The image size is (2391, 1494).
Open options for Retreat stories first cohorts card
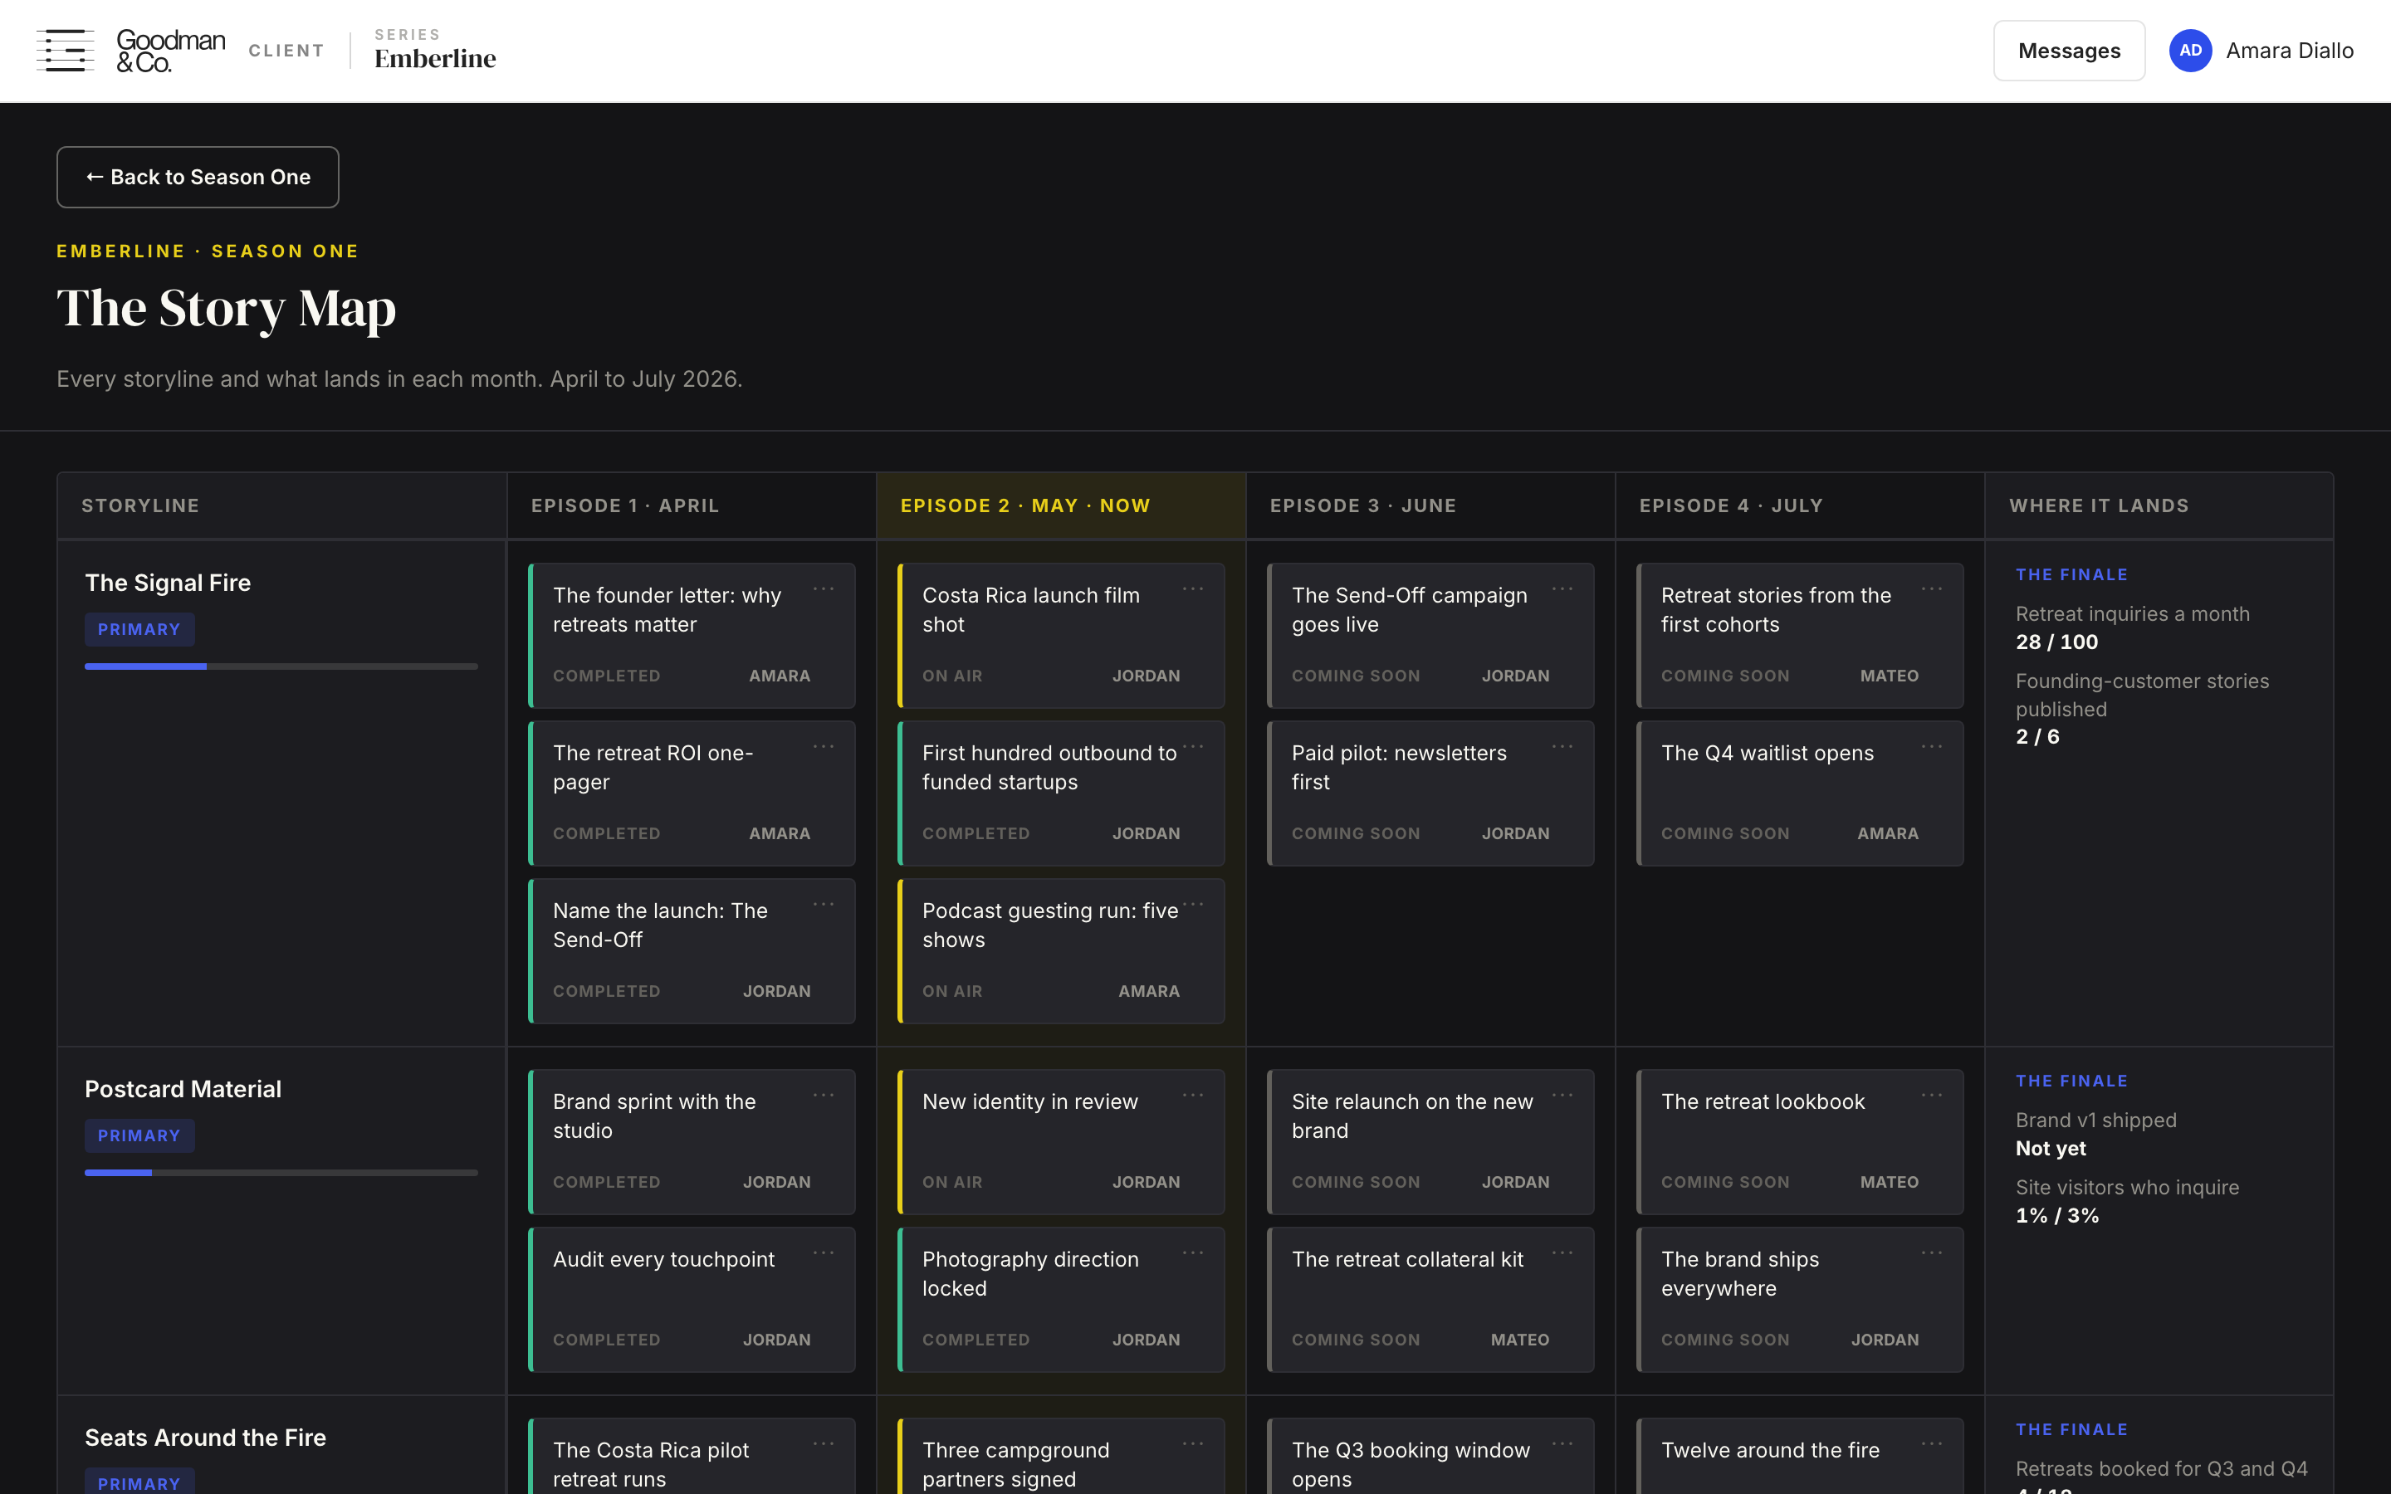click(1932, 589)
